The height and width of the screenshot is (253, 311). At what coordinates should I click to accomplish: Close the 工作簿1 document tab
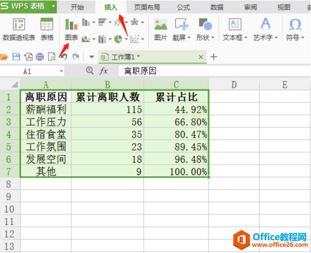[x=201, y=57]
